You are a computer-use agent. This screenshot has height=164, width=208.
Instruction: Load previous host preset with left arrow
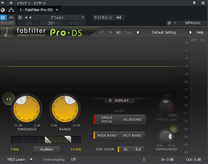[x=26, y=17]
